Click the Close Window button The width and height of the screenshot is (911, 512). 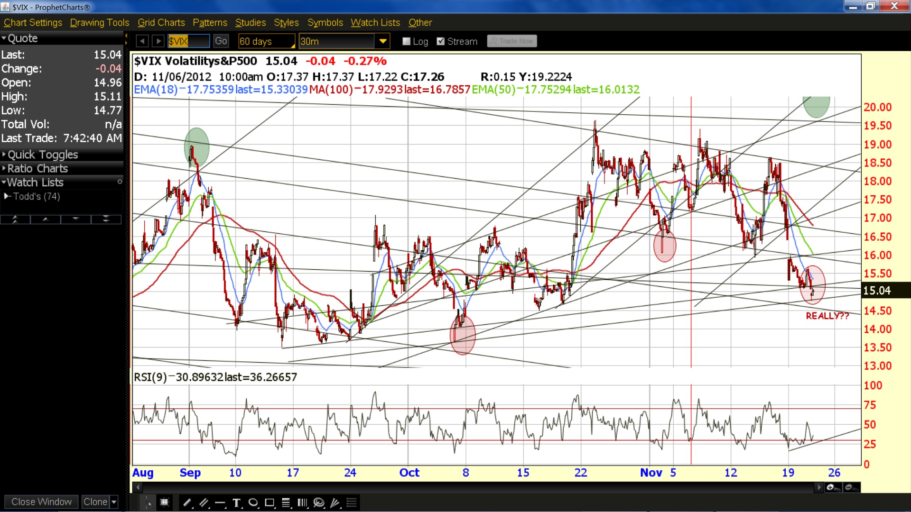(41, 502)
